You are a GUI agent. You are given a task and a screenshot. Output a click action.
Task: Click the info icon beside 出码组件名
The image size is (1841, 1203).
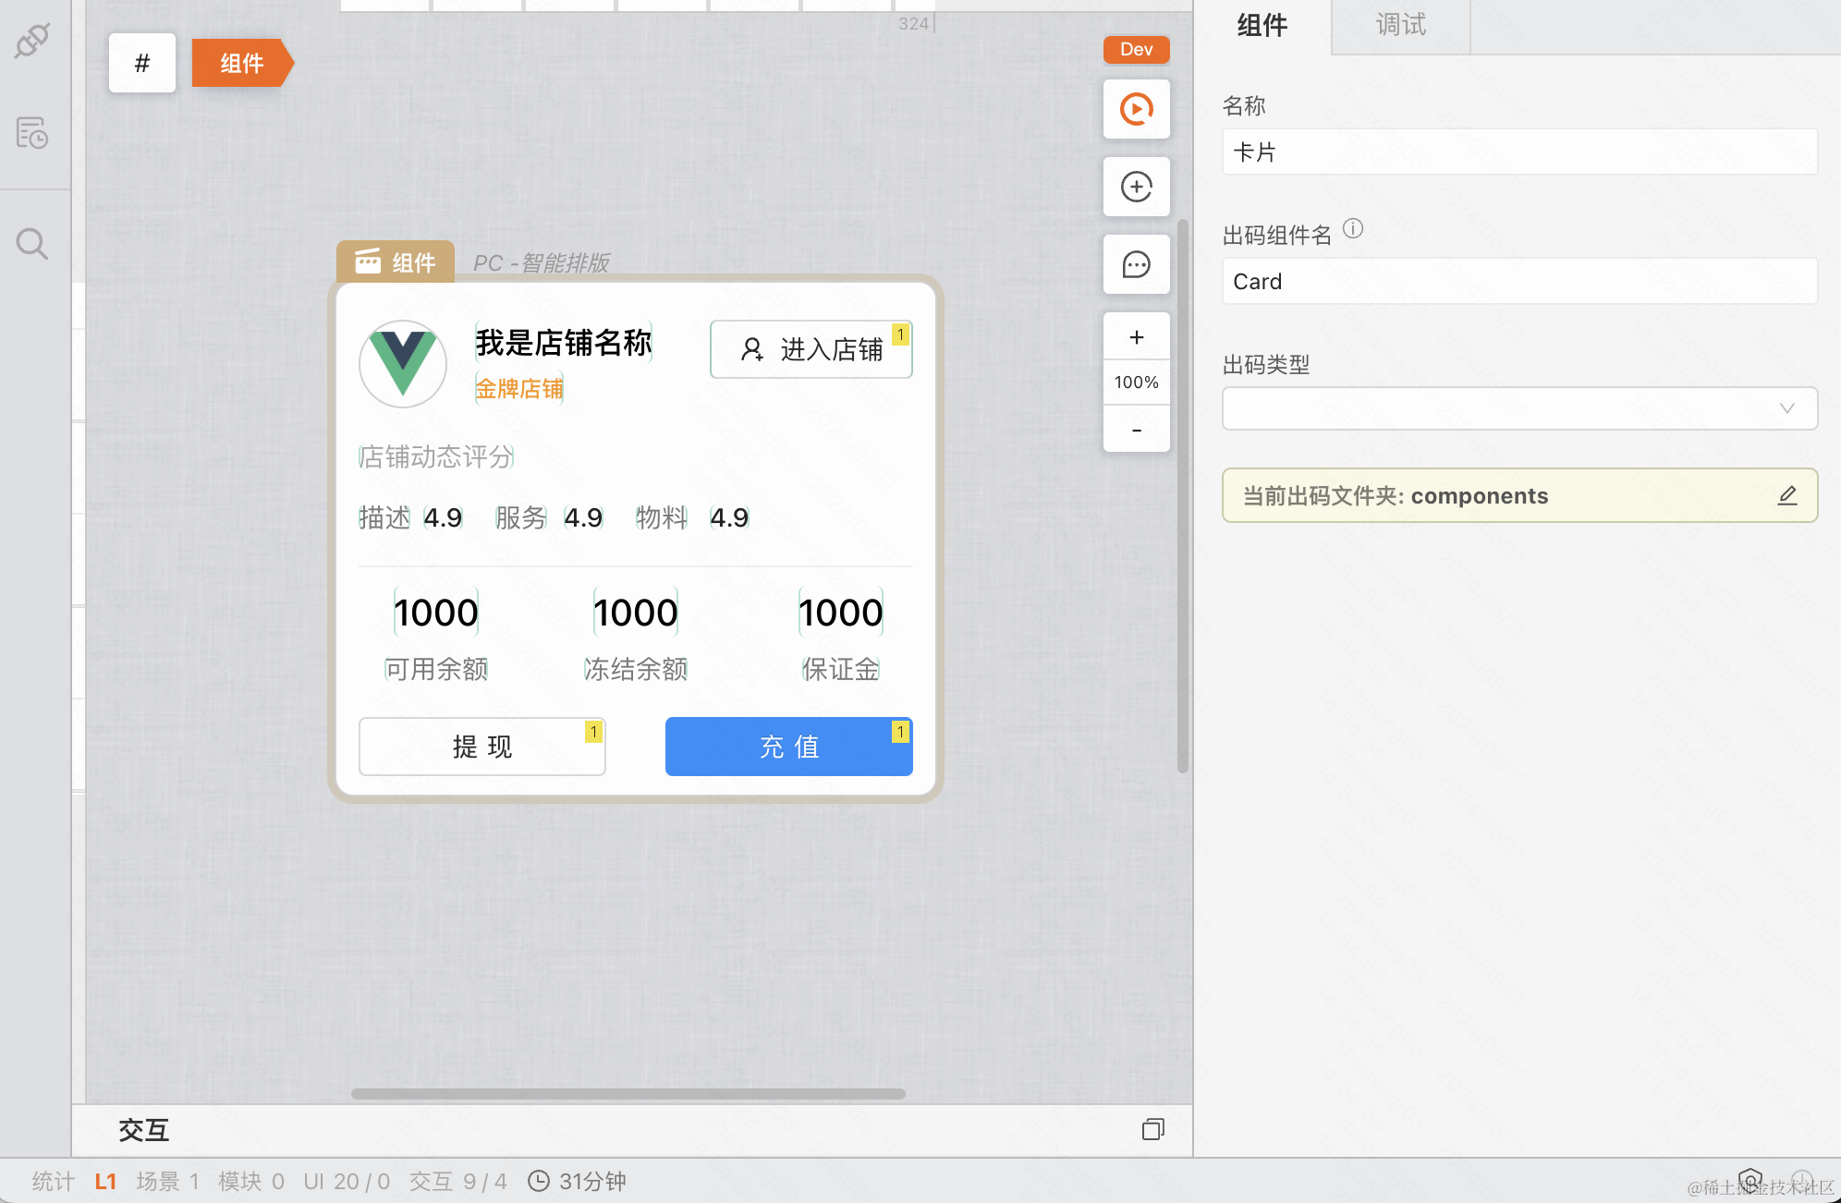point(1353,228)
